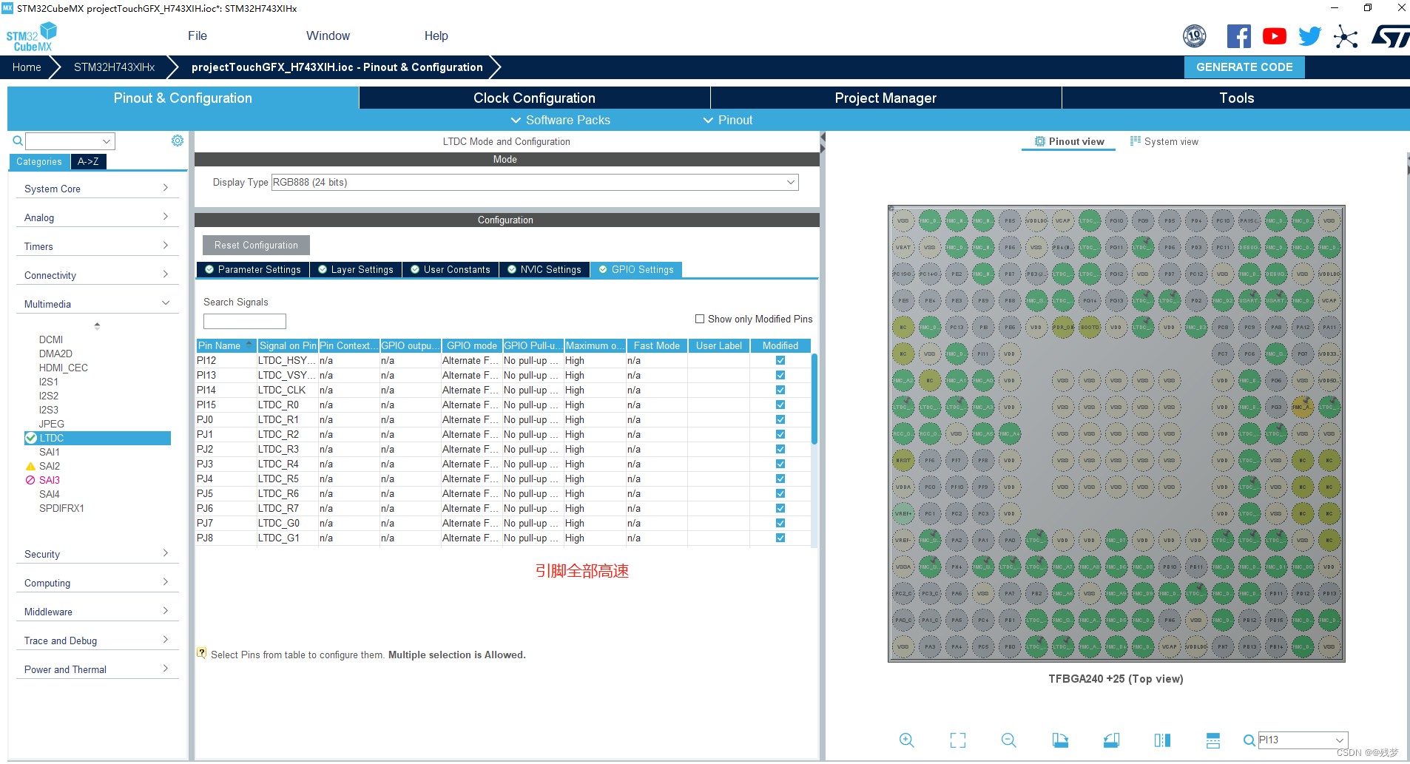Open the Software Packs dropdown
Image resolution: width=1410 pixels, height=764 pixels.
pyautogui.click(x=560, y=121)
